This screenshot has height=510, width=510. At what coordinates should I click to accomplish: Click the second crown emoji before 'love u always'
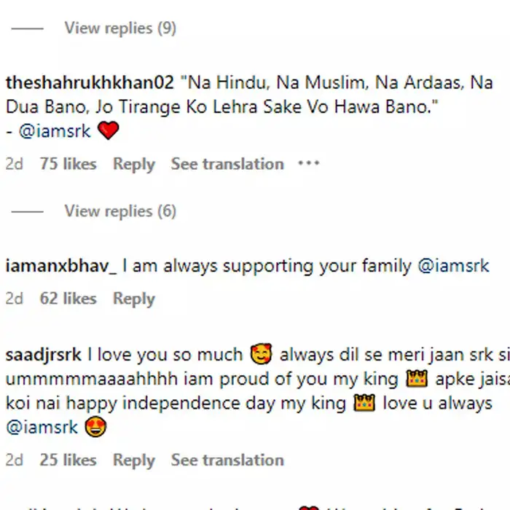pos(364,403)
